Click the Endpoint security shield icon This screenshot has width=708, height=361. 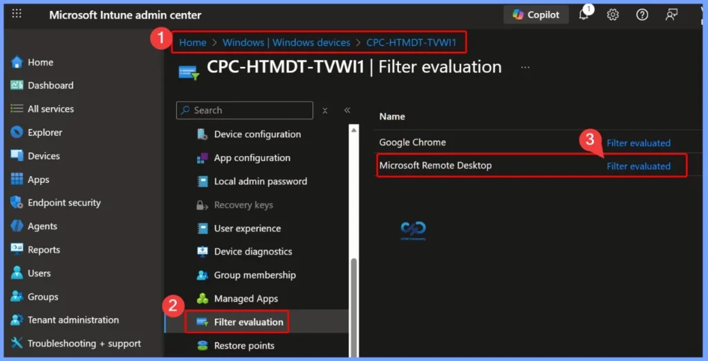[x=17, y=202]
